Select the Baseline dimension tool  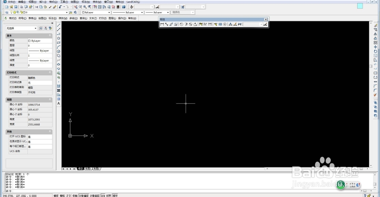click(205, 24)
